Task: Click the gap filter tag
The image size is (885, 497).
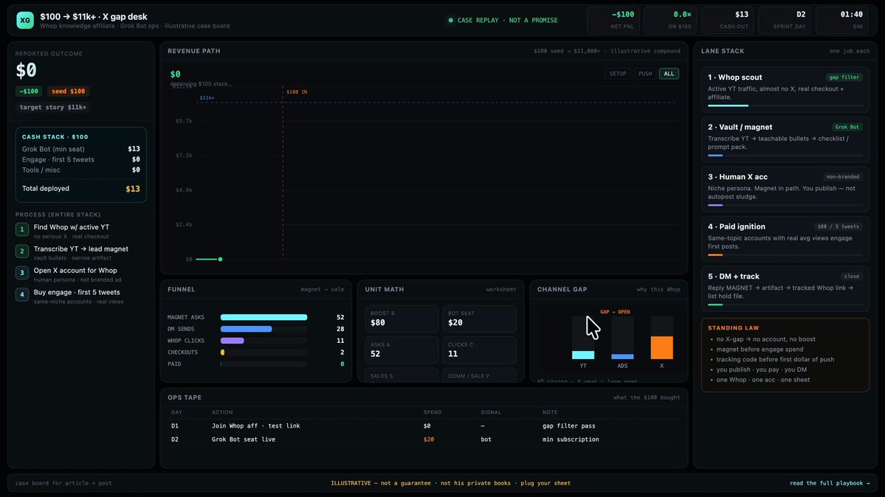Action: click(x=844, y=77)
